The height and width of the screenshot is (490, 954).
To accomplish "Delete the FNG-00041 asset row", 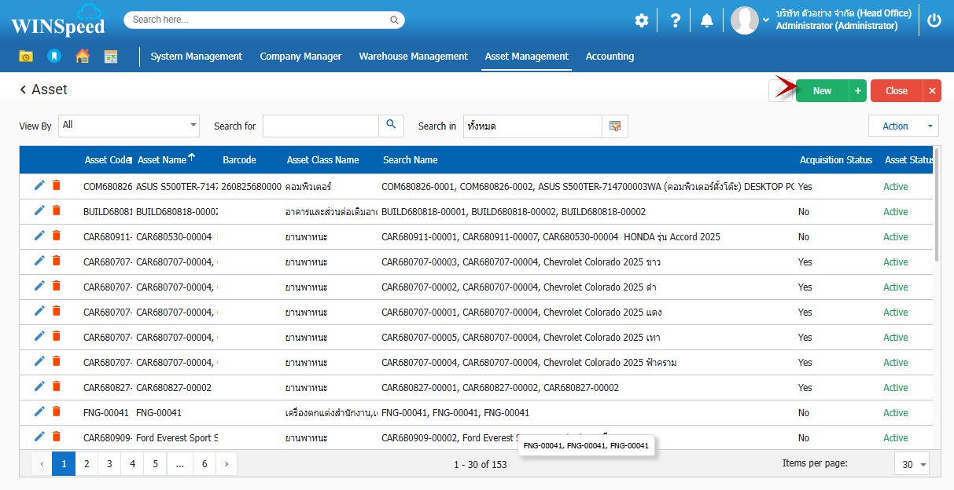I will (x=57, y=412).
